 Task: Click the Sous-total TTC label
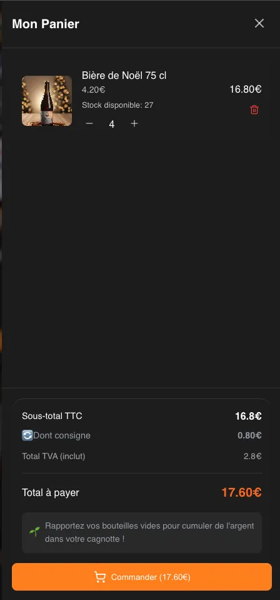tap(52, 416)
